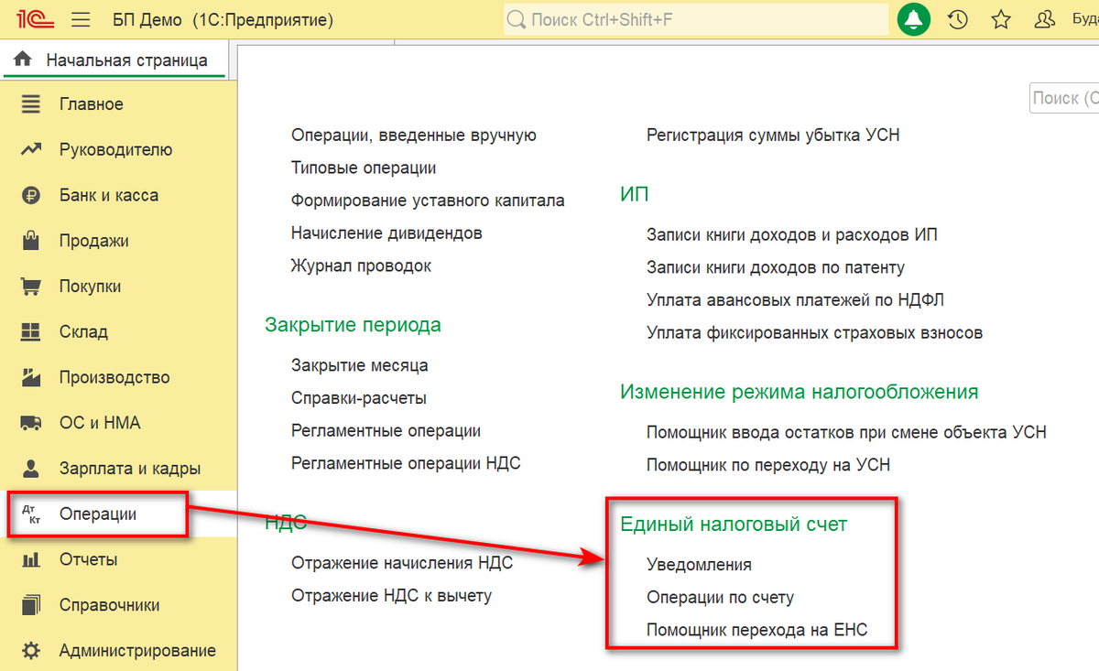This screenshot has height=671, width=1099.
Task: Focus the global search field Ctrl+Shift+F
Action: point(696,19)
